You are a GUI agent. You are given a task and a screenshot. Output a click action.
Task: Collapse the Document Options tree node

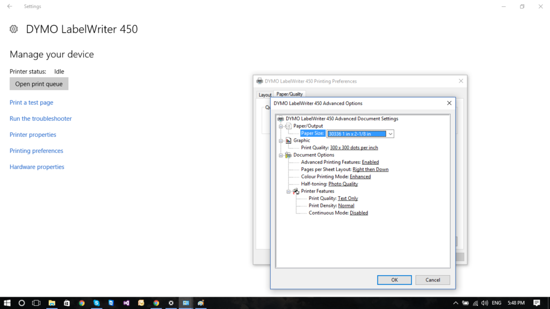point(280,155)
